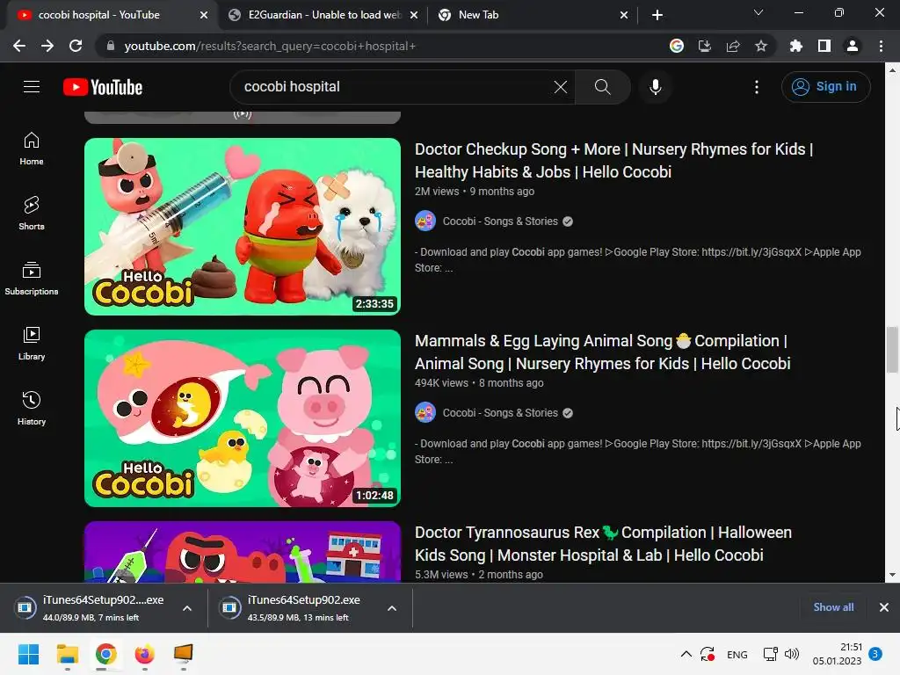This screenshot has width=900, height=675.
Task: Open Cocobi - Songs & Stories channel under Mammals video
Action: (500, 413)
